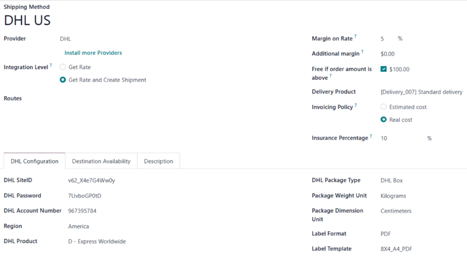Choose the Estimated cost invoicing policy
Image resolution: width=467 pixels, height=262 pixels.
pos(384,107)
